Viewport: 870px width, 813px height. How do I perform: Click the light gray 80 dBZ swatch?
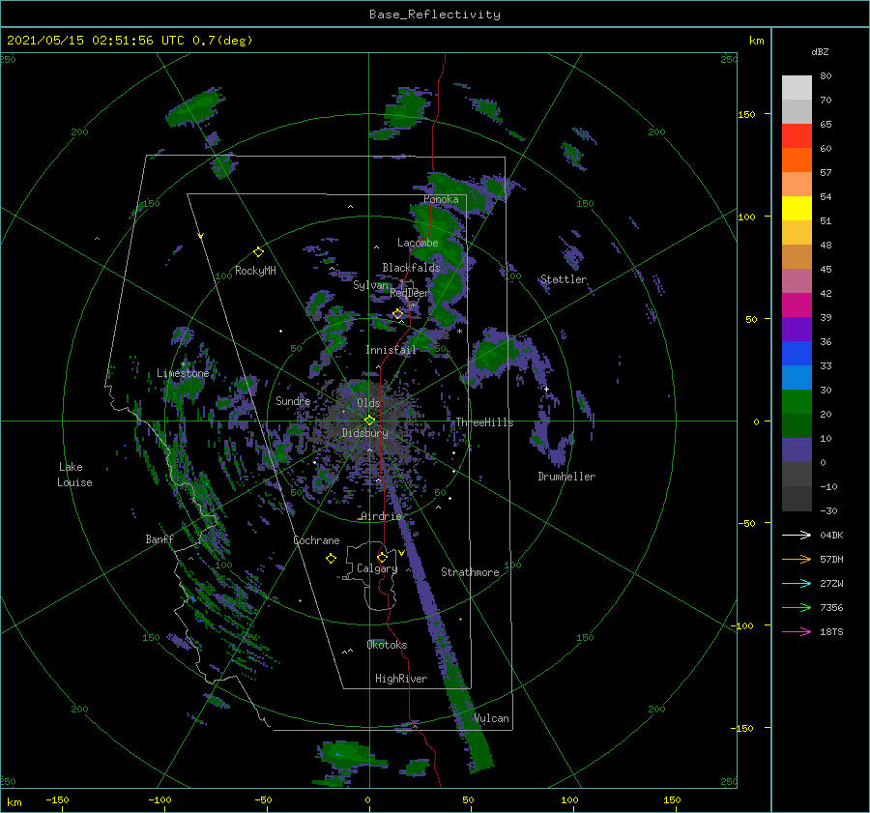pos(797,88)
